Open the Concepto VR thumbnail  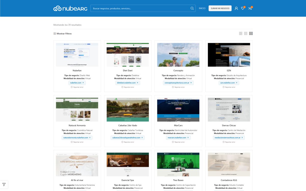coord(178,55)
